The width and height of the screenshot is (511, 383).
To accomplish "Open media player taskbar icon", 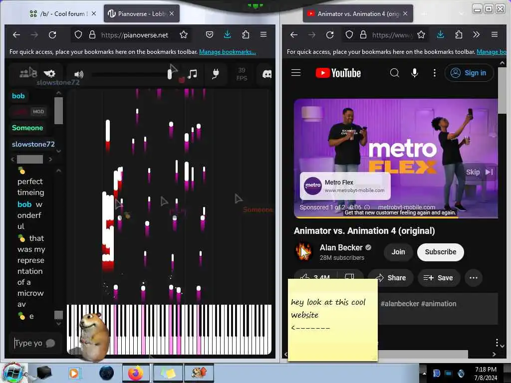I will click(x=74, y=373).
